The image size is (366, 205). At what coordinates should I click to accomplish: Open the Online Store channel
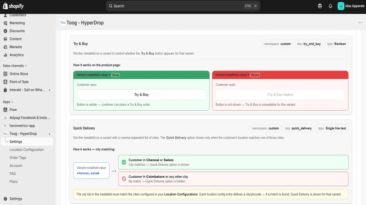coord(19,74)
